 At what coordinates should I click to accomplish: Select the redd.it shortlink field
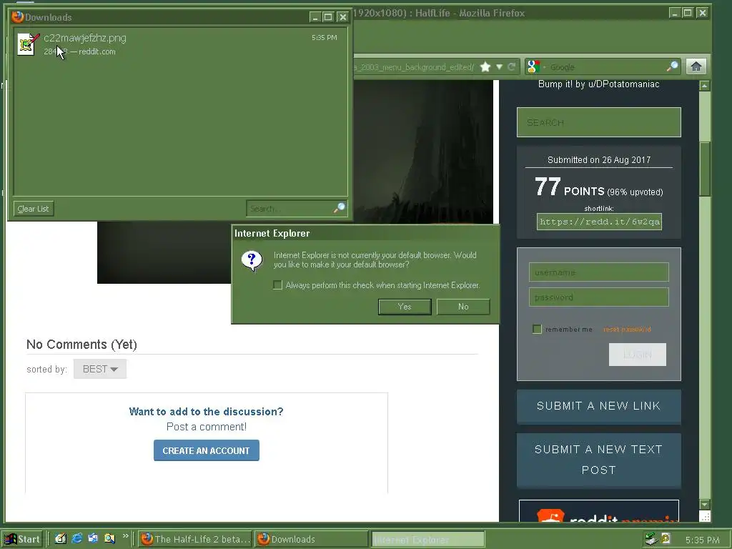(x=600, y=222)
